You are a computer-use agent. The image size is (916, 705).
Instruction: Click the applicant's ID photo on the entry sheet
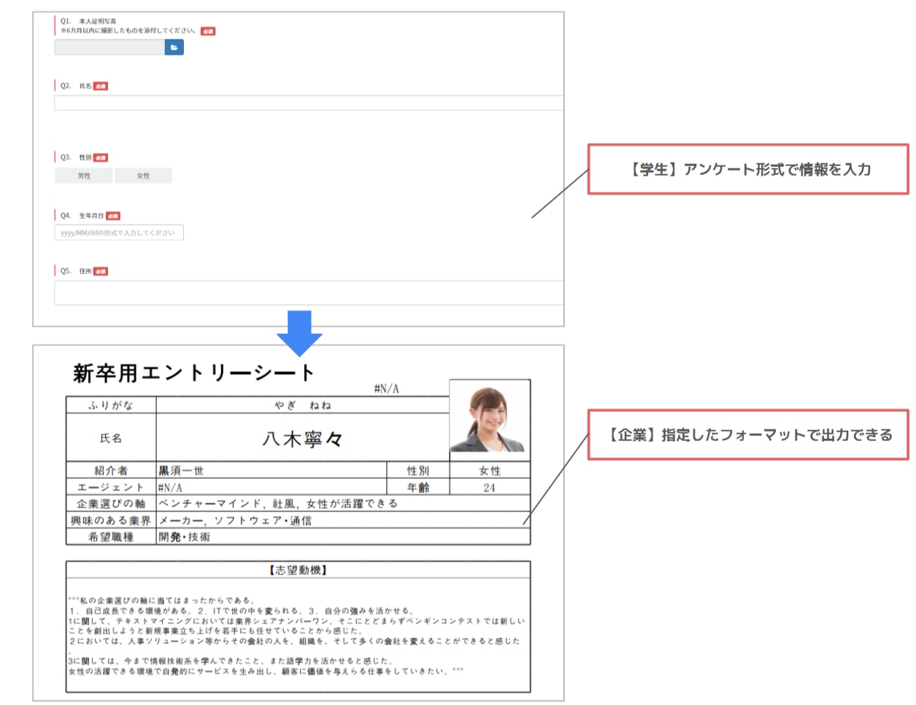tap(489, 419)
